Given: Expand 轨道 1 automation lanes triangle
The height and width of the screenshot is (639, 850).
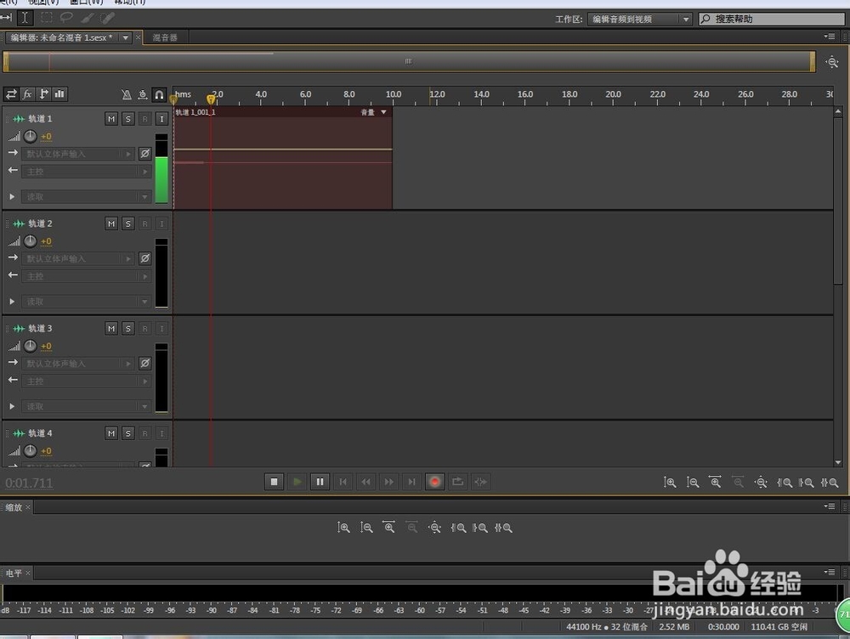Looking at the screenshot, I should click(x=12, y=197).
